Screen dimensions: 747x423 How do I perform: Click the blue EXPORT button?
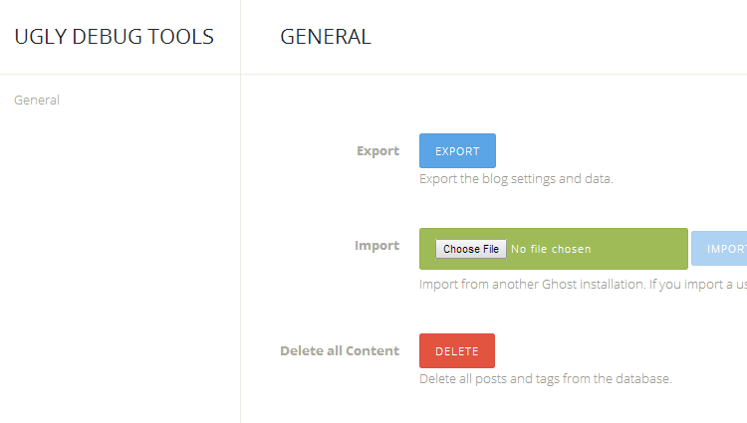(457, 151)
